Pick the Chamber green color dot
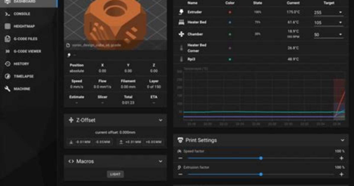The width and height of the screenshot is (354, 186). 230,34
